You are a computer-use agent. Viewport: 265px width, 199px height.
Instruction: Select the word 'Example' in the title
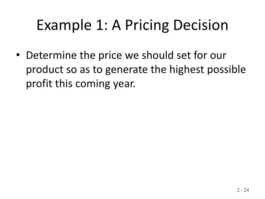point(64,26)
